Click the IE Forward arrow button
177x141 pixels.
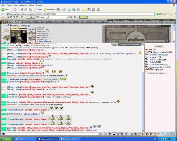15,10
